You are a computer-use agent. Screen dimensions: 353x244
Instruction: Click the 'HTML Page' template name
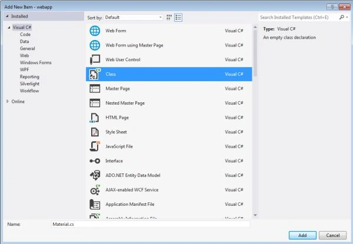click(x=117, y=118)
